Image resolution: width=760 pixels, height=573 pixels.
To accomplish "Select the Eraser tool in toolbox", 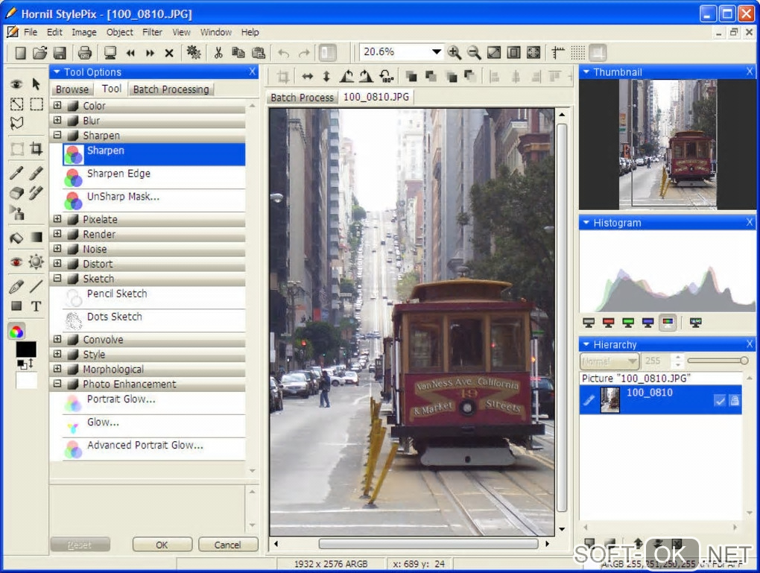I will (16, 193).
